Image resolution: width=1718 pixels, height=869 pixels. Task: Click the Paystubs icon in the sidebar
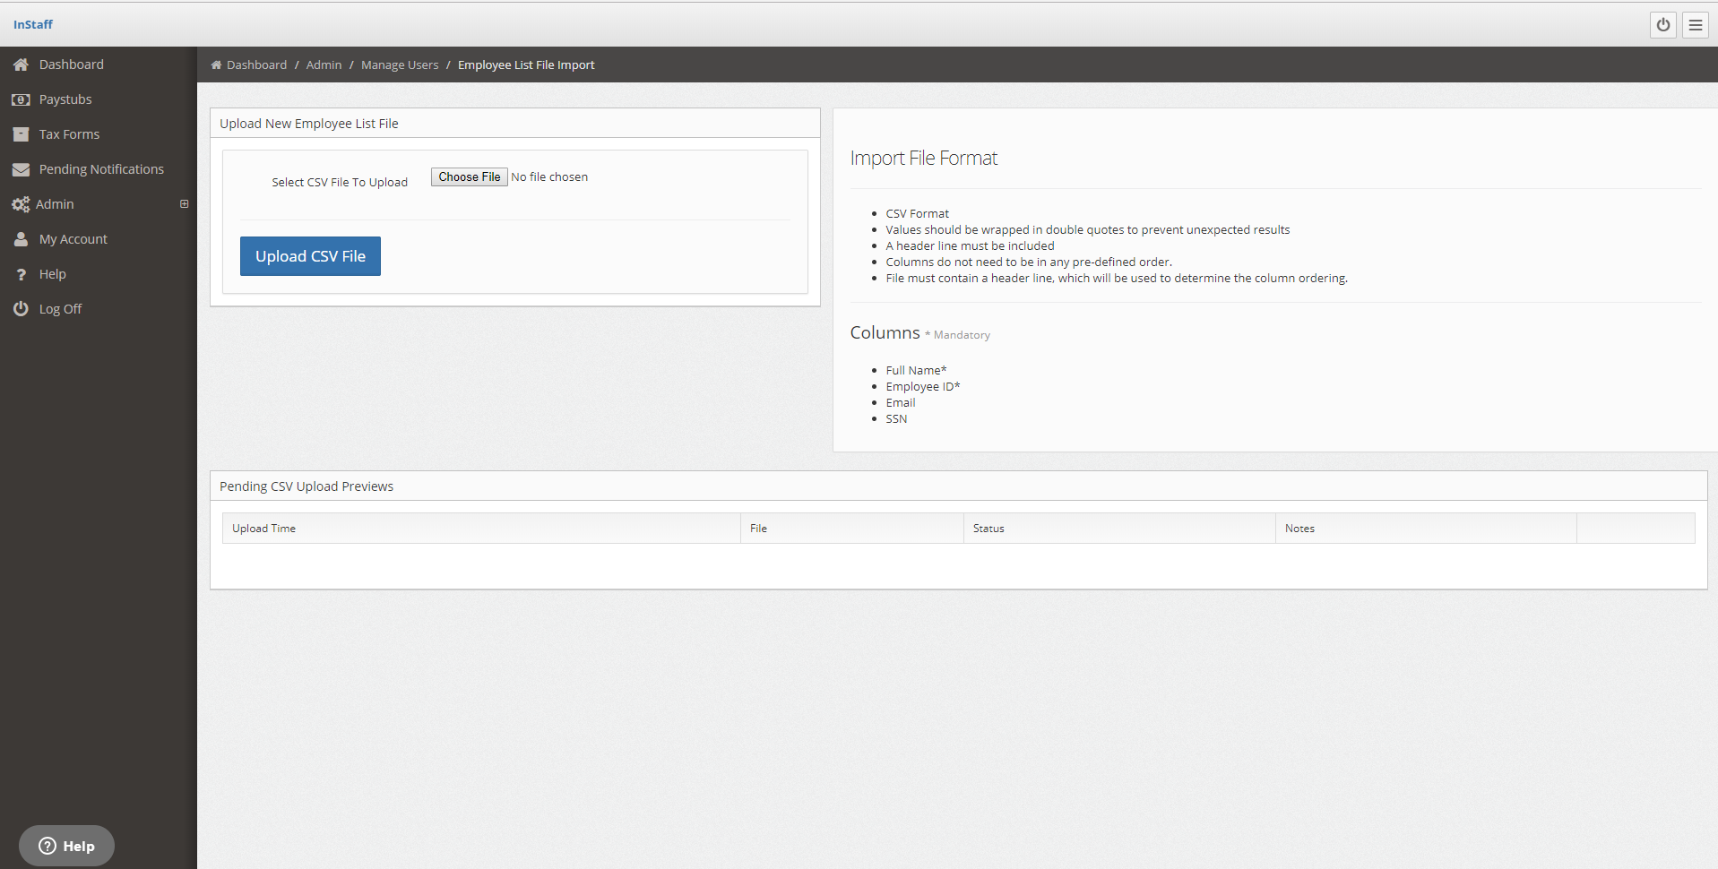pos(22,99)
